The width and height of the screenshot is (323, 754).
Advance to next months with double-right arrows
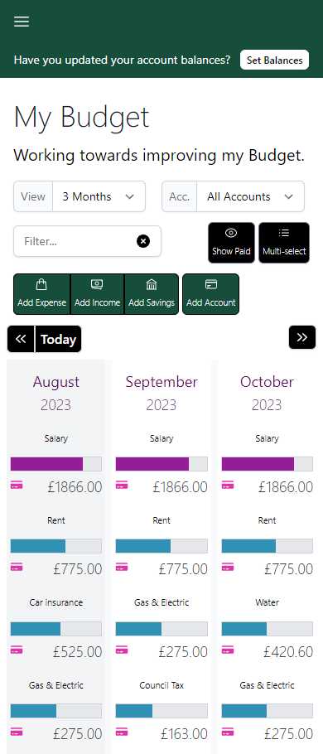[302, 337]
